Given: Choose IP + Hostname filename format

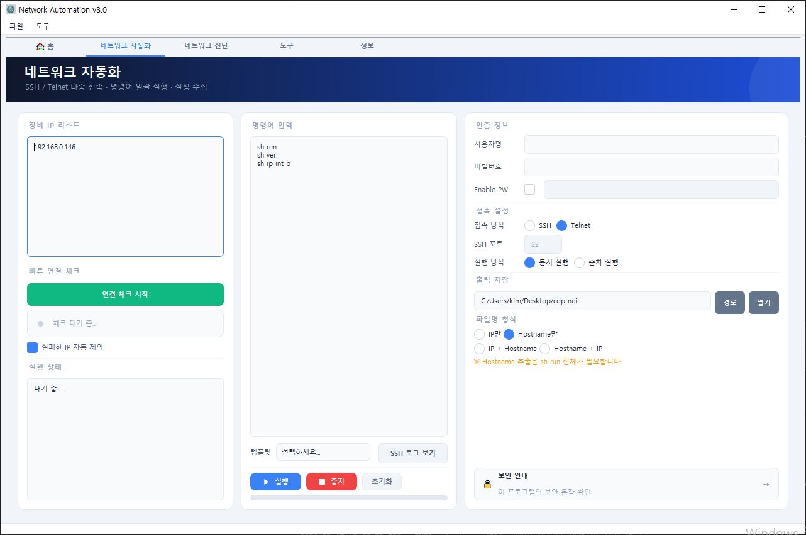Looking at the screenshot, I should [x=480, y=349].
